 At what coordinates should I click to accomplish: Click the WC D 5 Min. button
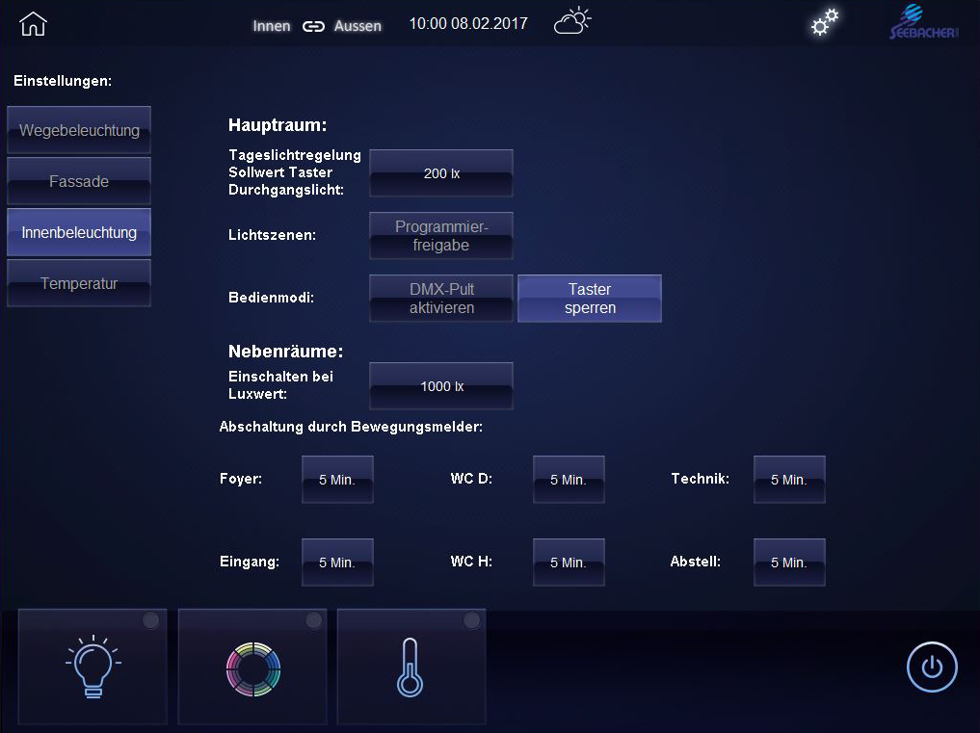tap(569, 480)
